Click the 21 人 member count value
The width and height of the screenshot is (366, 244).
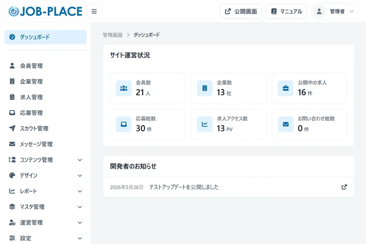143,93
